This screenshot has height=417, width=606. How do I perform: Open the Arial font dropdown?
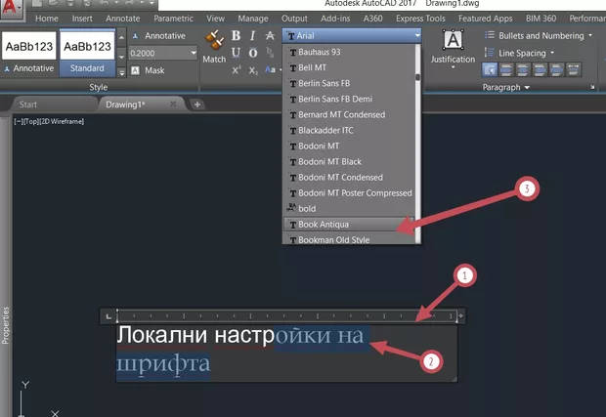click(352, 35)
